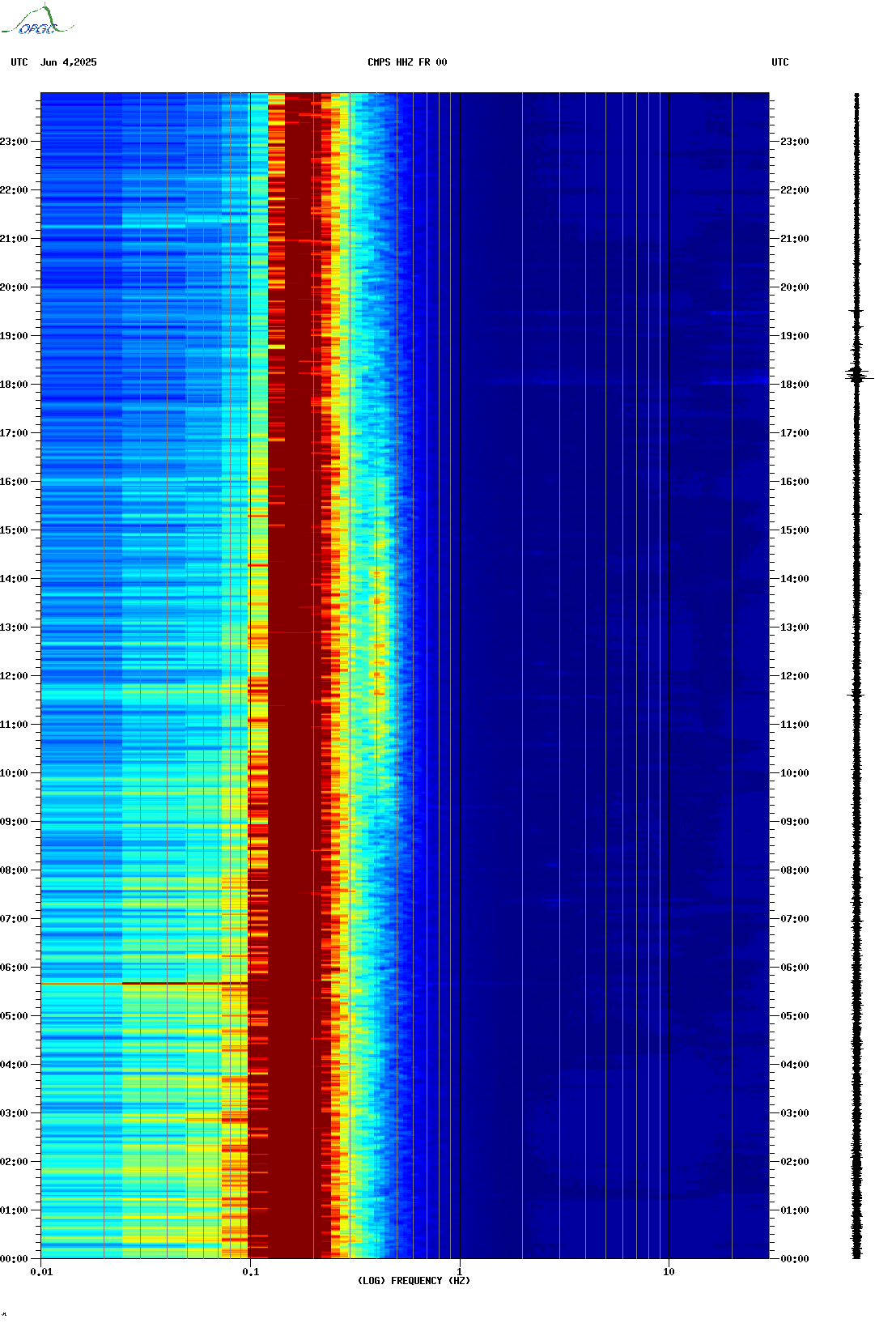Click the 15:00 label on left time axis

click(x=15, y=530)
